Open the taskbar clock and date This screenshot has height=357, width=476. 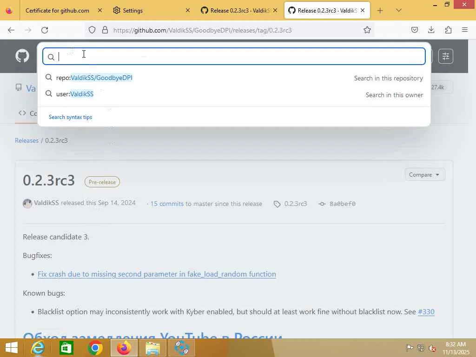(456, 348)
